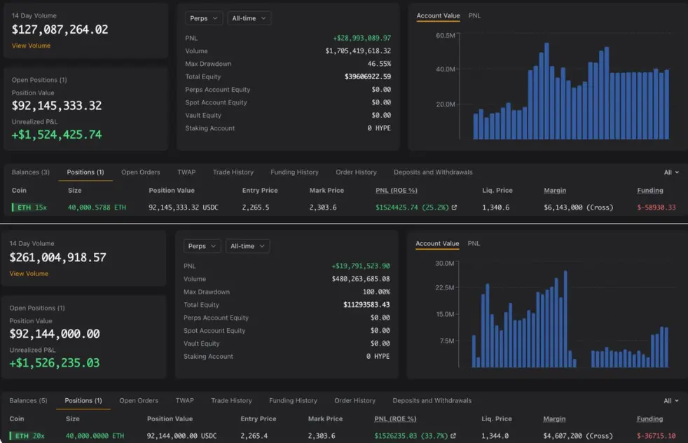Image resolution: width=688 pixels, height=443 pixels.
Task: Select size cell 40,000.0000 ETH
Action: [x=95, y=435]
